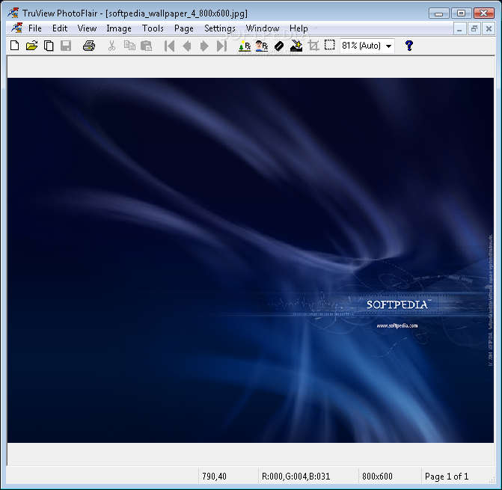502x490 pixels.
Task: Open the Page menu
Action: [x=184, y=28]
